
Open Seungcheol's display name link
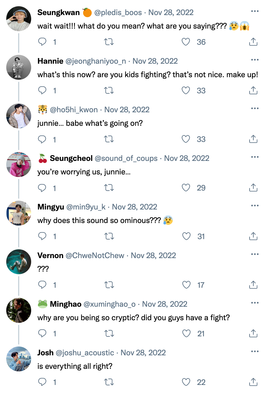tap(71, 158)
